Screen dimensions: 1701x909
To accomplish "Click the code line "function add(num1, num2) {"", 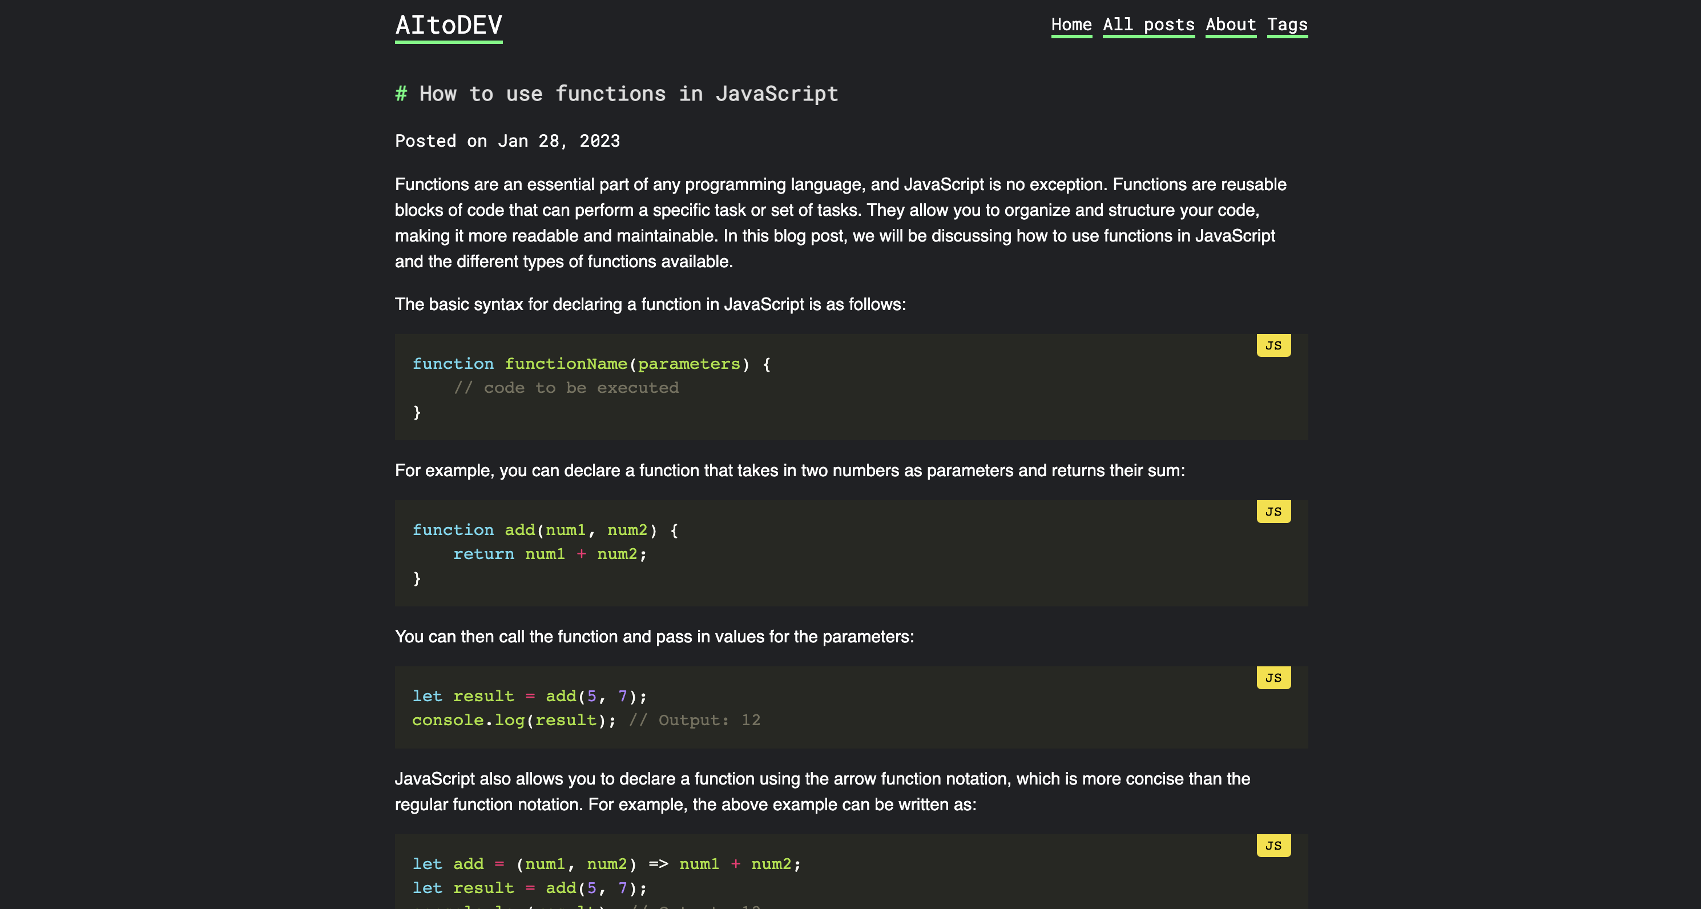I will tap(545, 530).
